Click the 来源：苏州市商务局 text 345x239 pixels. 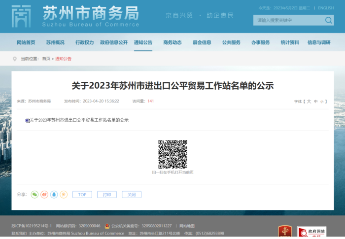point(34,101)
